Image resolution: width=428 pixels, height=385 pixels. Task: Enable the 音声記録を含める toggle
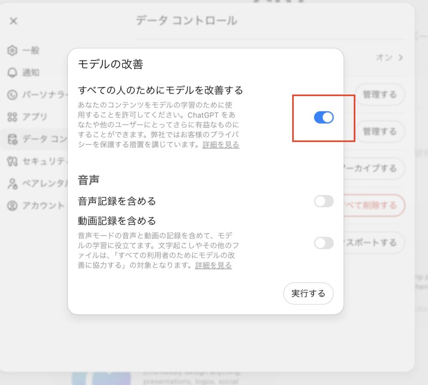click(x=324, y=201)
